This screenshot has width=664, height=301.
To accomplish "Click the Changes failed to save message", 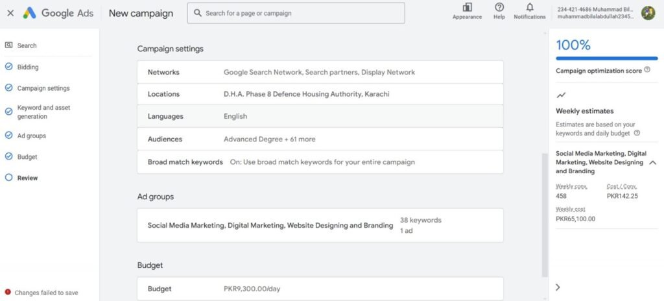I will pyautogui.click(x=47, y=293).
